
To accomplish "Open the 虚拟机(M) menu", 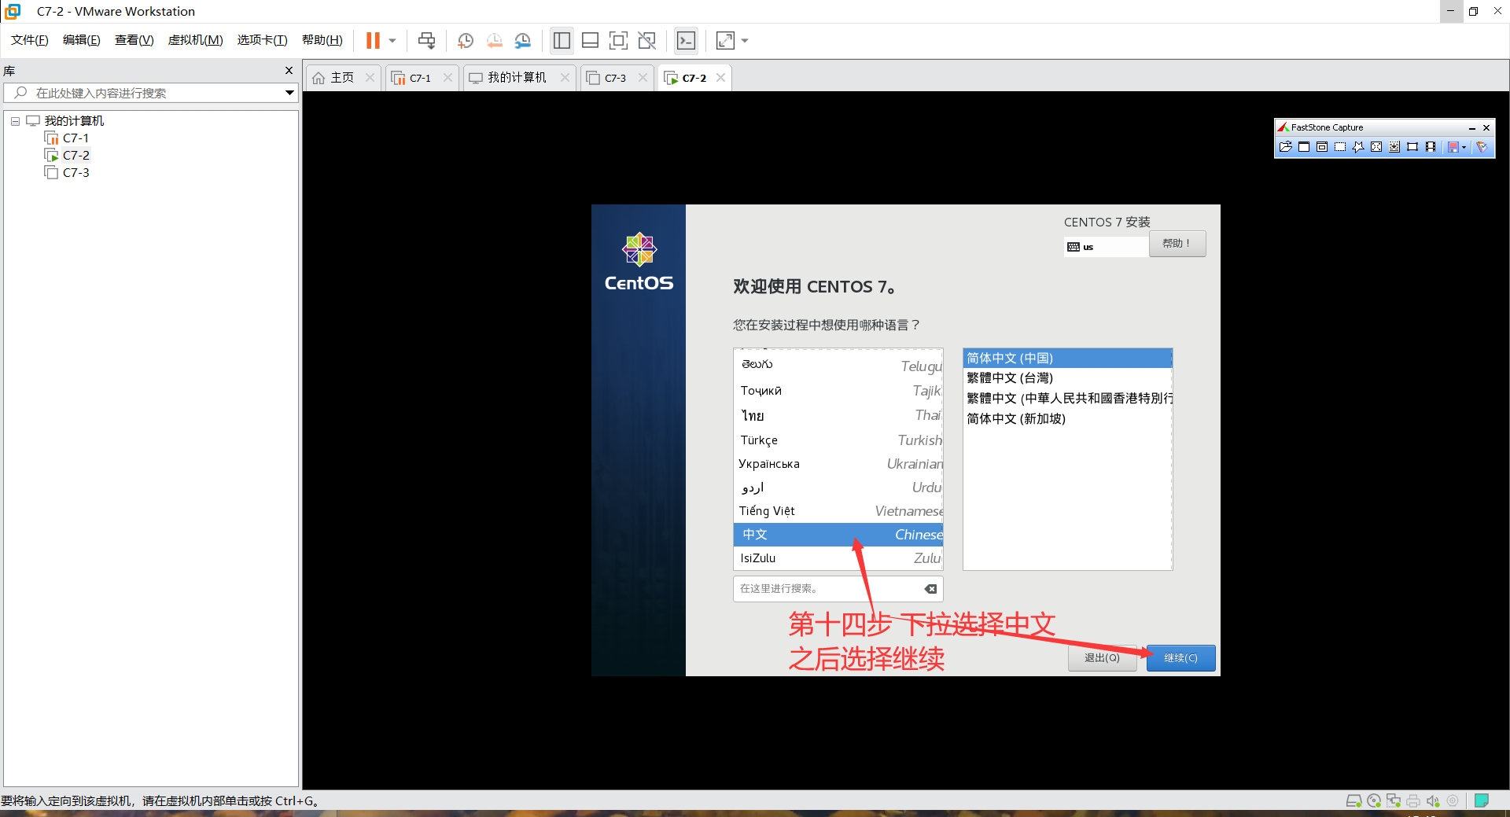I will click(x=196, y=40).
